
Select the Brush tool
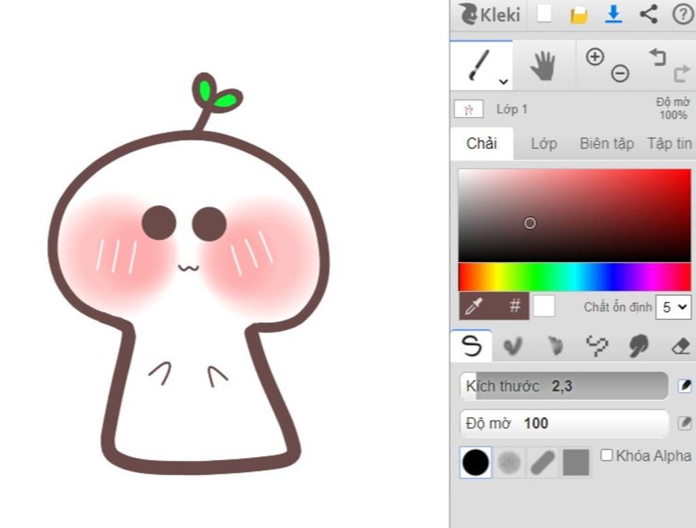click(481, 66)
